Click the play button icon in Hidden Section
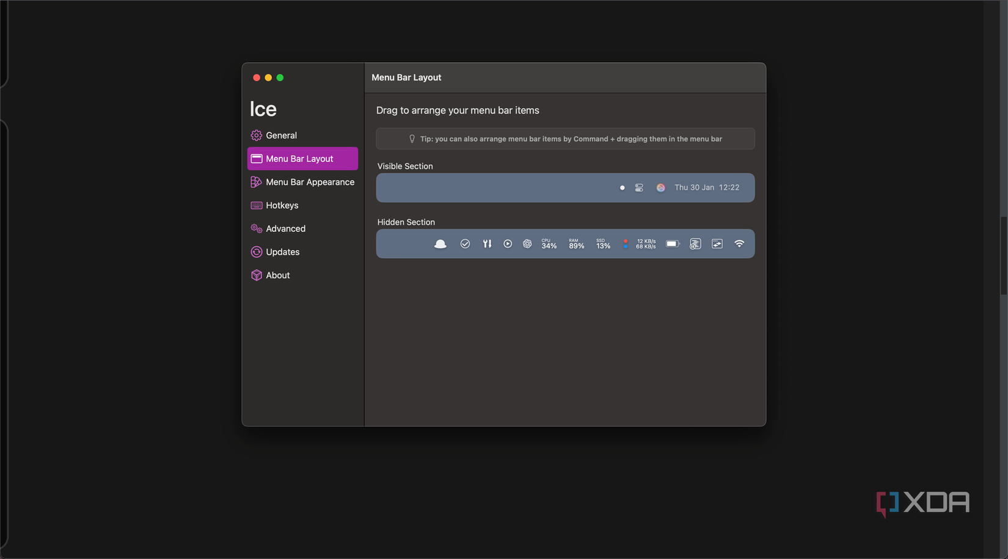The width and height of the screenshot is (1008, 559). pos(508,243)
